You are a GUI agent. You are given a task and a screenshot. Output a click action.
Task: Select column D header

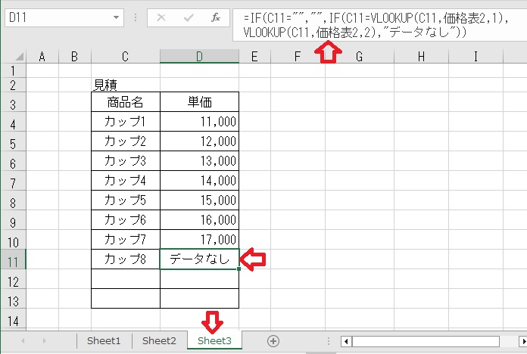click(x=199, y=56)
